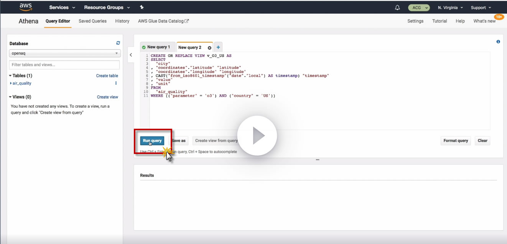Click the Create view link

[x=107, y=97]
